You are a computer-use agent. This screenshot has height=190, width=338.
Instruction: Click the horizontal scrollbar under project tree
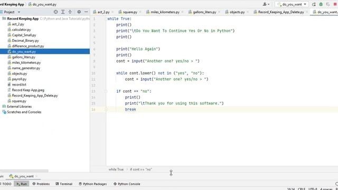click(24, 171)
